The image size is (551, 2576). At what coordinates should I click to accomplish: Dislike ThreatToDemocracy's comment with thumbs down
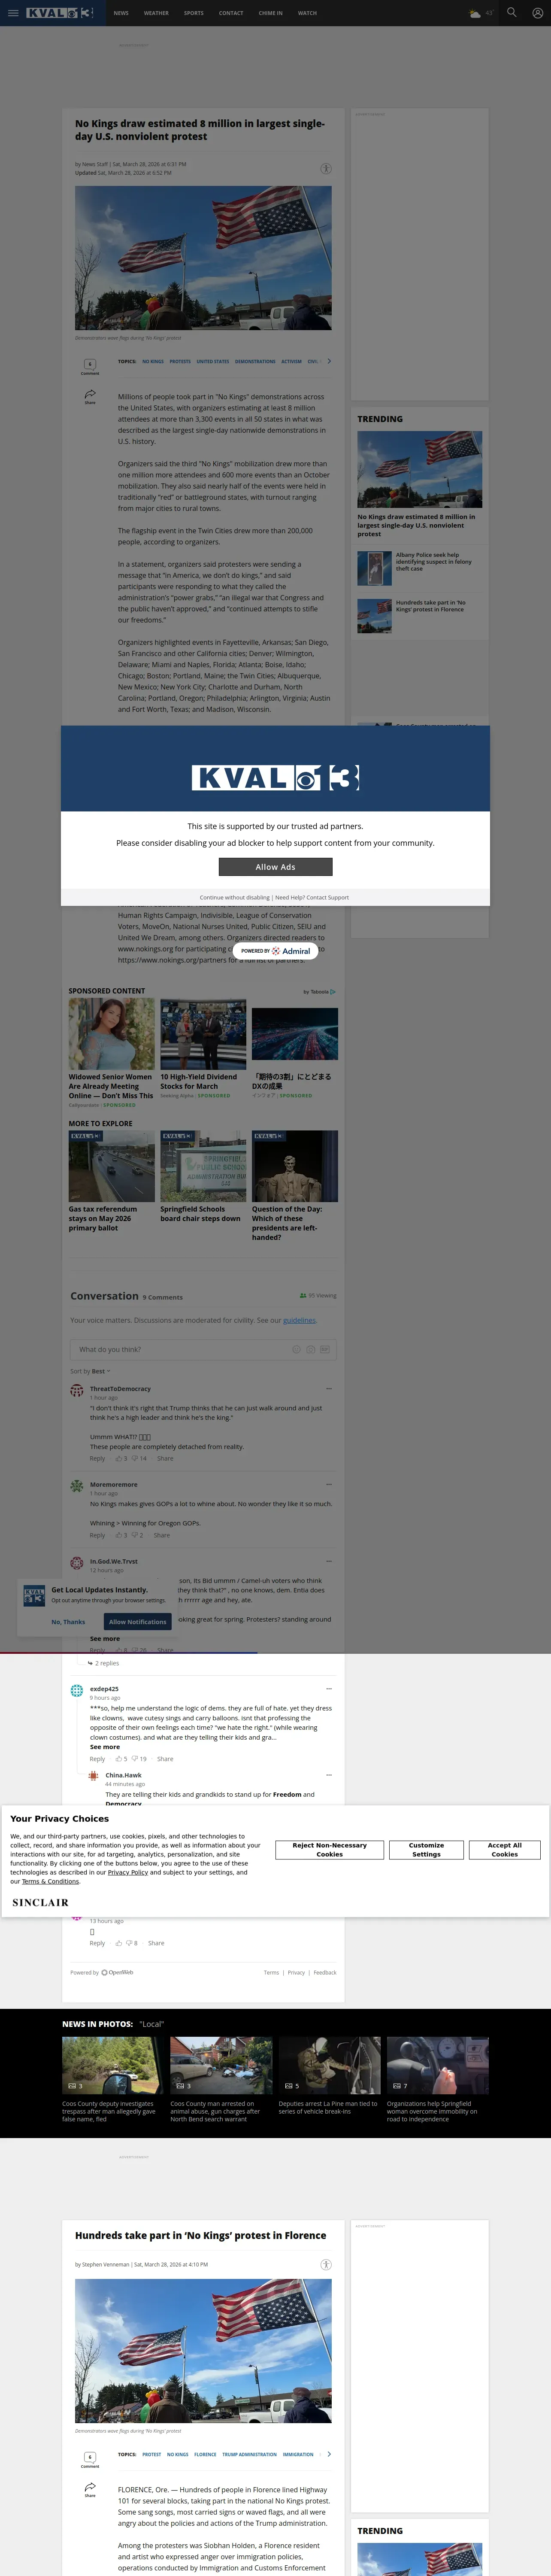tap(136, 1459)
